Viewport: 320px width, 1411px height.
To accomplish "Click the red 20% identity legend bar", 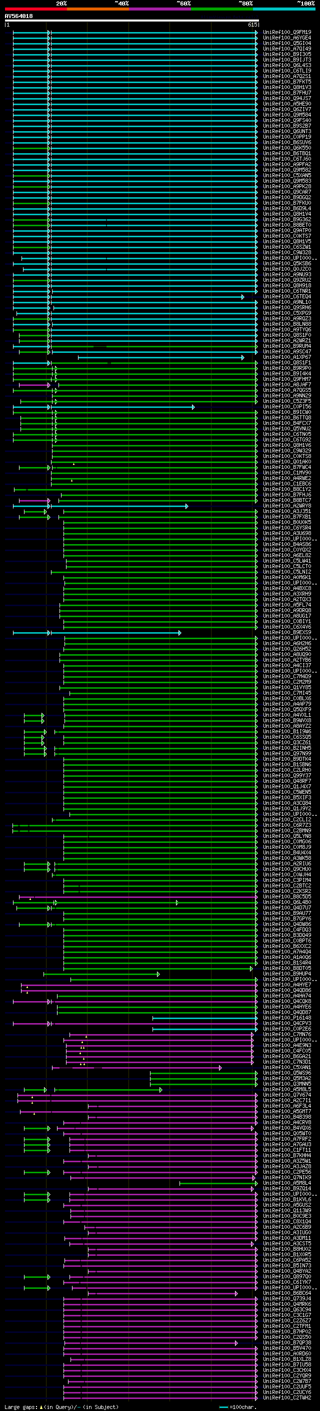I will point(35,9).
